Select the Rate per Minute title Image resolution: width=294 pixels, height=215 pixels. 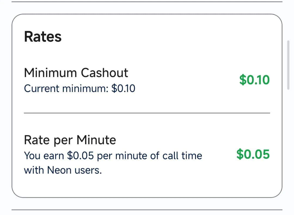click(x=70, y=140)
